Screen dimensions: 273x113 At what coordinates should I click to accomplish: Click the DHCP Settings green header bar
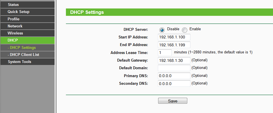[169, 12]
